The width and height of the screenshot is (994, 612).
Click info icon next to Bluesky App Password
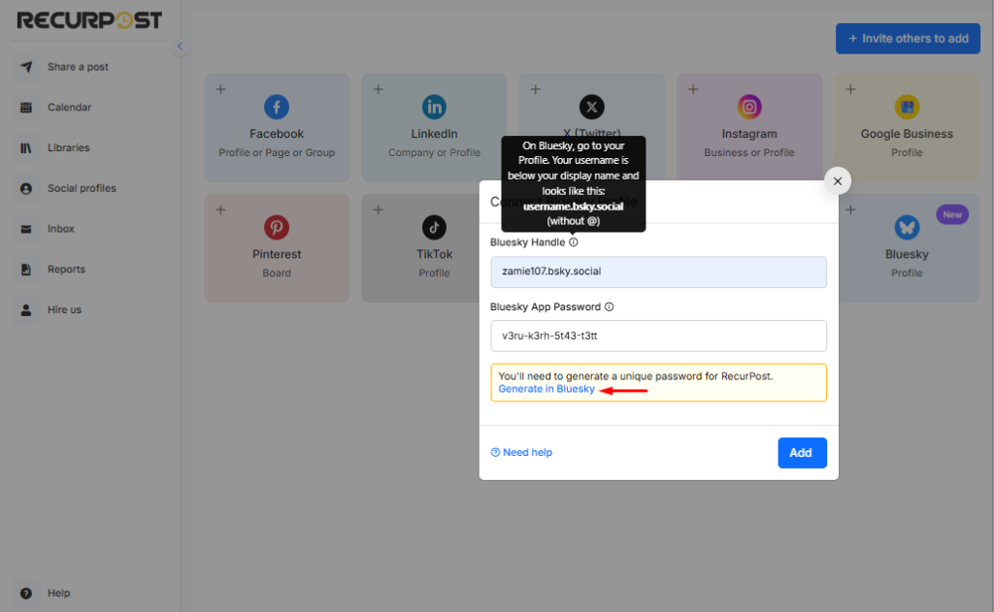pyautogui.click(x=609, y=306)
